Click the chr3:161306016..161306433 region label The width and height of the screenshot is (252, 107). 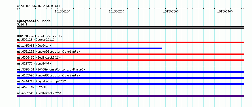pos(38,6)
